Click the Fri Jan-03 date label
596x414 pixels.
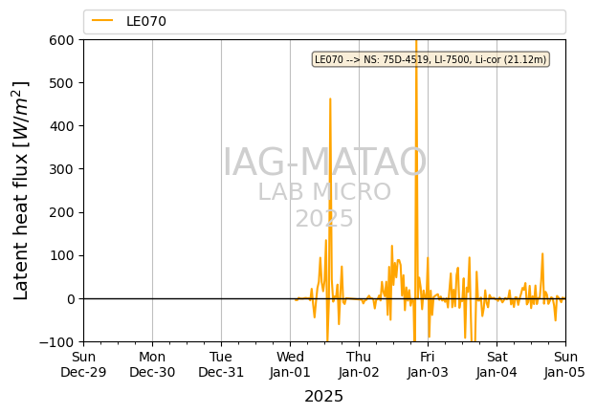click(428, 364)
